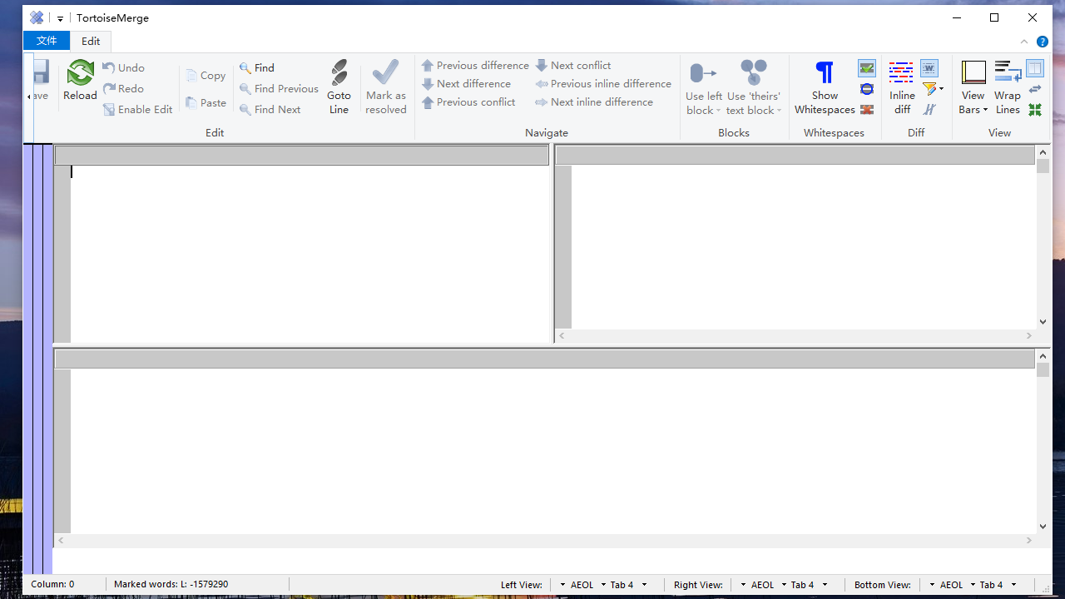This screenshot has width=1065, height=599.
Task: Click the Find magnifier icon
Action: click(245, 68)
